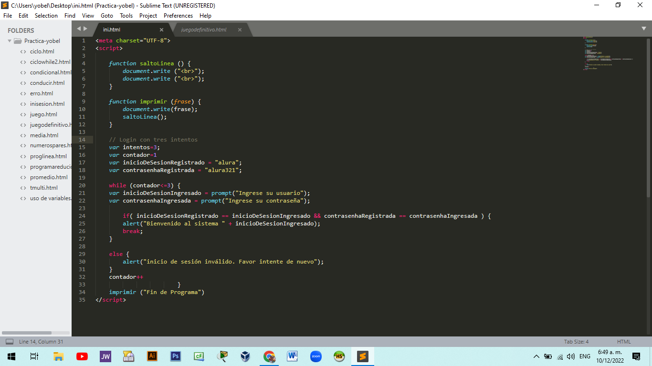652x366 pixels.
Task: Click the "alura321" password string
Action: click(223, 170)
